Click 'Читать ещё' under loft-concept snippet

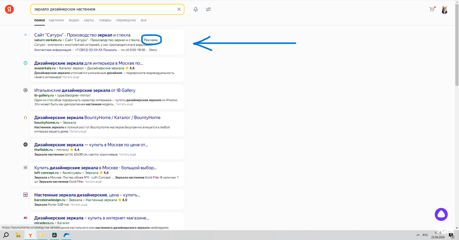(93, 182)
